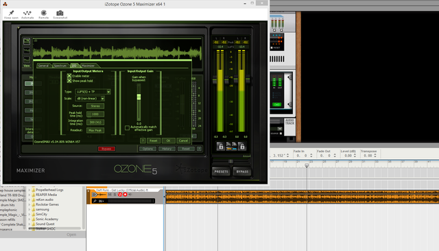Screen dimensions: 439x251
Task: Switch to the Spectrum tab
Action: [60, 66]
